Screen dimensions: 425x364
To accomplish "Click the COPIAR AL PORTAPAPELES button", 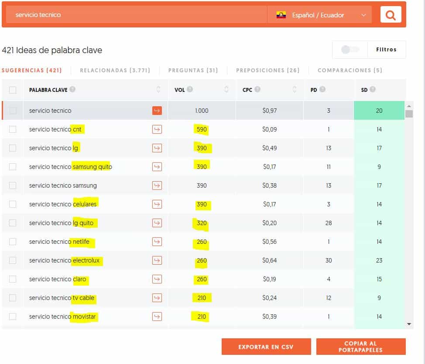I will coord(361,347).
